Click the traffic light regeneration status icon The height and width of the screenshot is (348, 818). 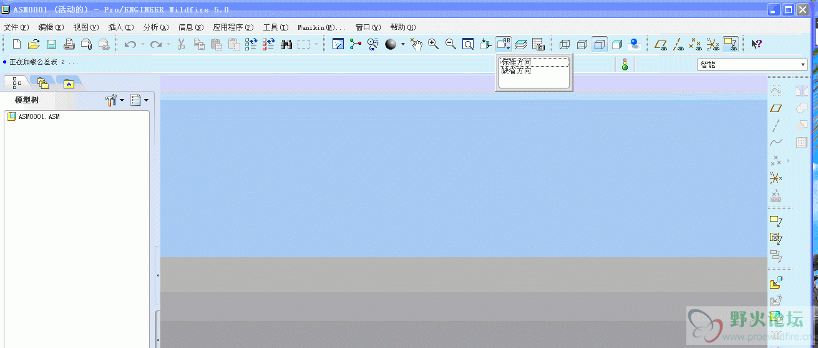point(624,64)
